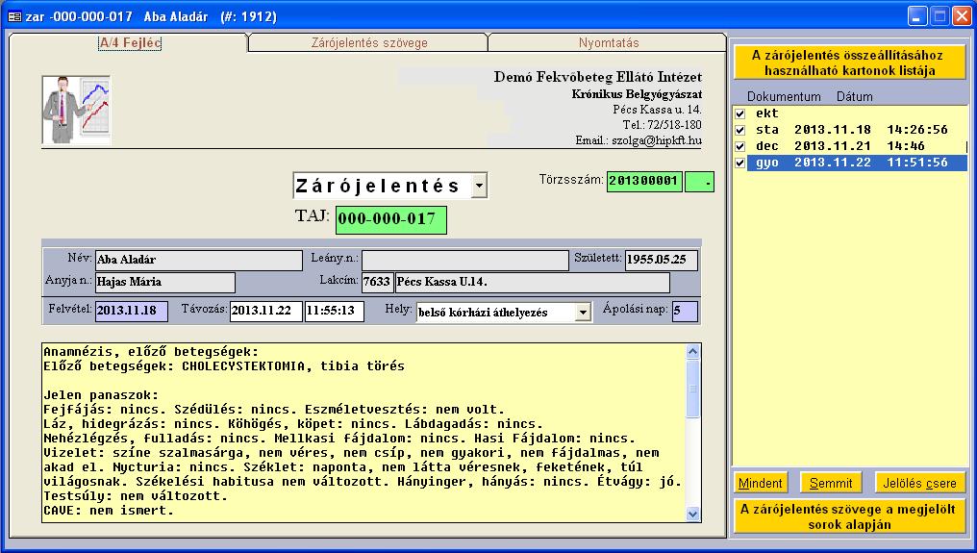Click the presenter chart logo image

[76, 110]
